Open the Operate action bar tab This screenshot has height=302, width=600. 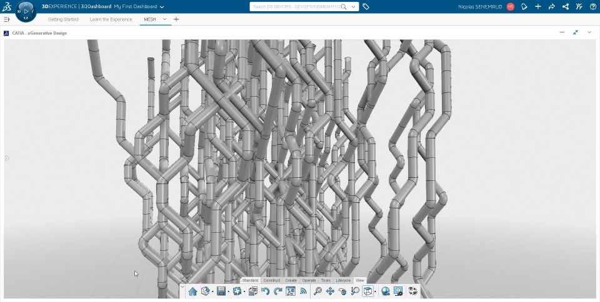pyautogui.click(x=309, y=280)
